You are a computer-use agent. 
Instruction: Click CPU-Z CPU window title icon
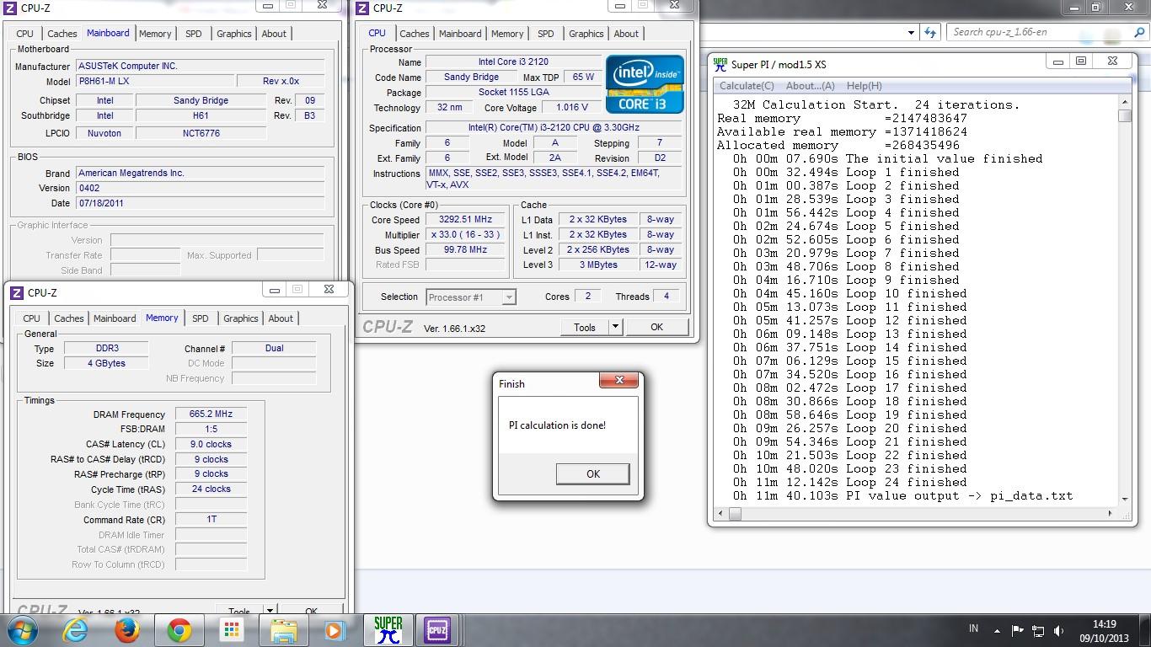[363, 8]
